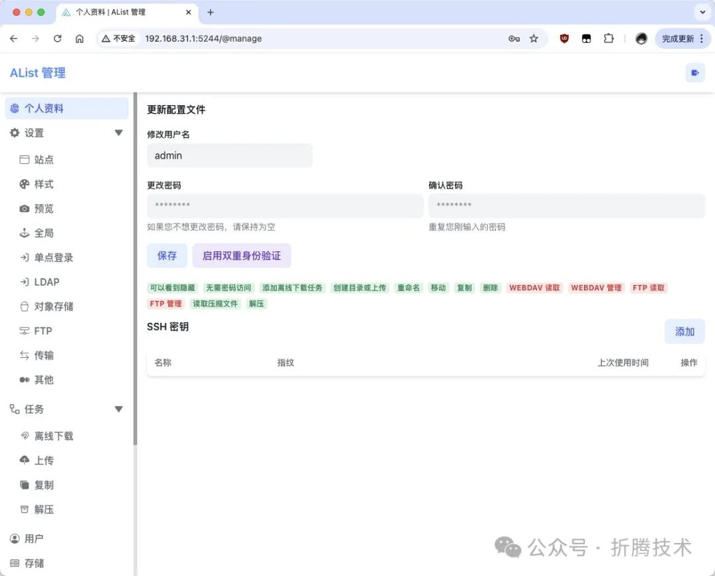Click the 读取压缩文件 permission tag
The image size is (715, 576).
click(x=215, y=304)
